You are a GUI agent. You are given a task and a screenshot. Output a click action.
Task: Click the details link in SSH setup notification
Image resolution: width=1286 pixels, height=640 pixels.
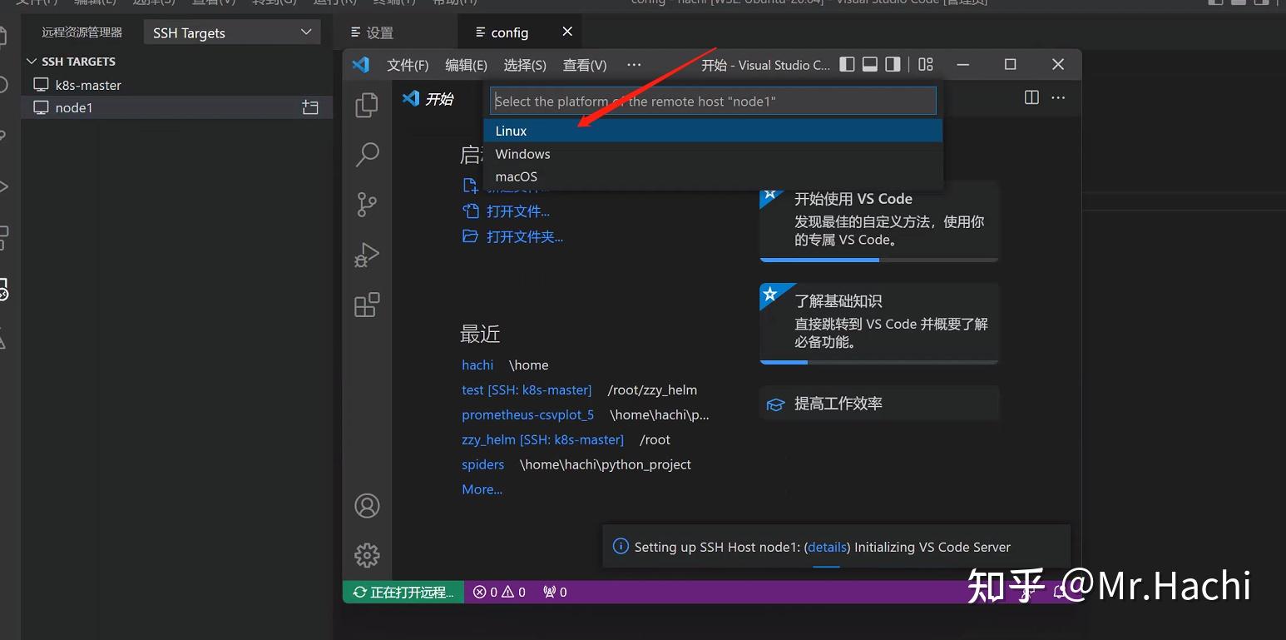[826, 547]
